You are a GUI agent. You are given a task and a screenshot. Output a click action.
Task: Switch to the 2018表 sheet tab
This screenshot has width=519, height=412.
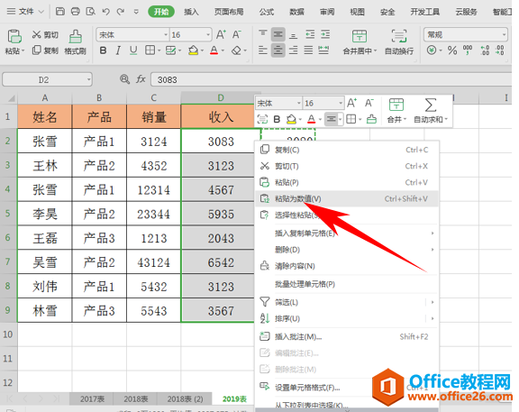pos(136,399)
